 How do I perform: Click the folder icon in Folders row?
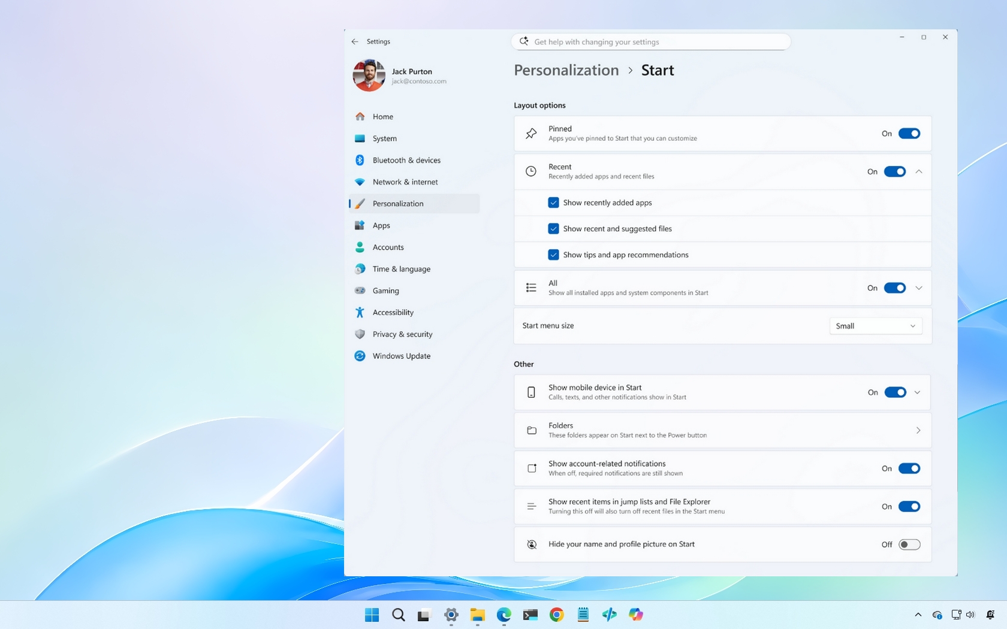click(532, 430)
